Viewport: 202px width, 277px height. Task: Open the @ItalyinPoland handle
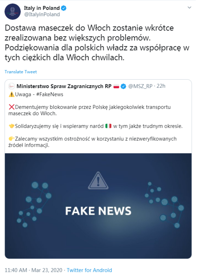(x=42, y=14)
